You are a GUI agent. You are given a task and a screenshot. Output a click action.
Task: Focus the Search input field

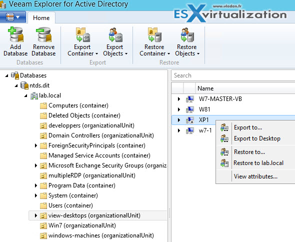tap(233, 75)
